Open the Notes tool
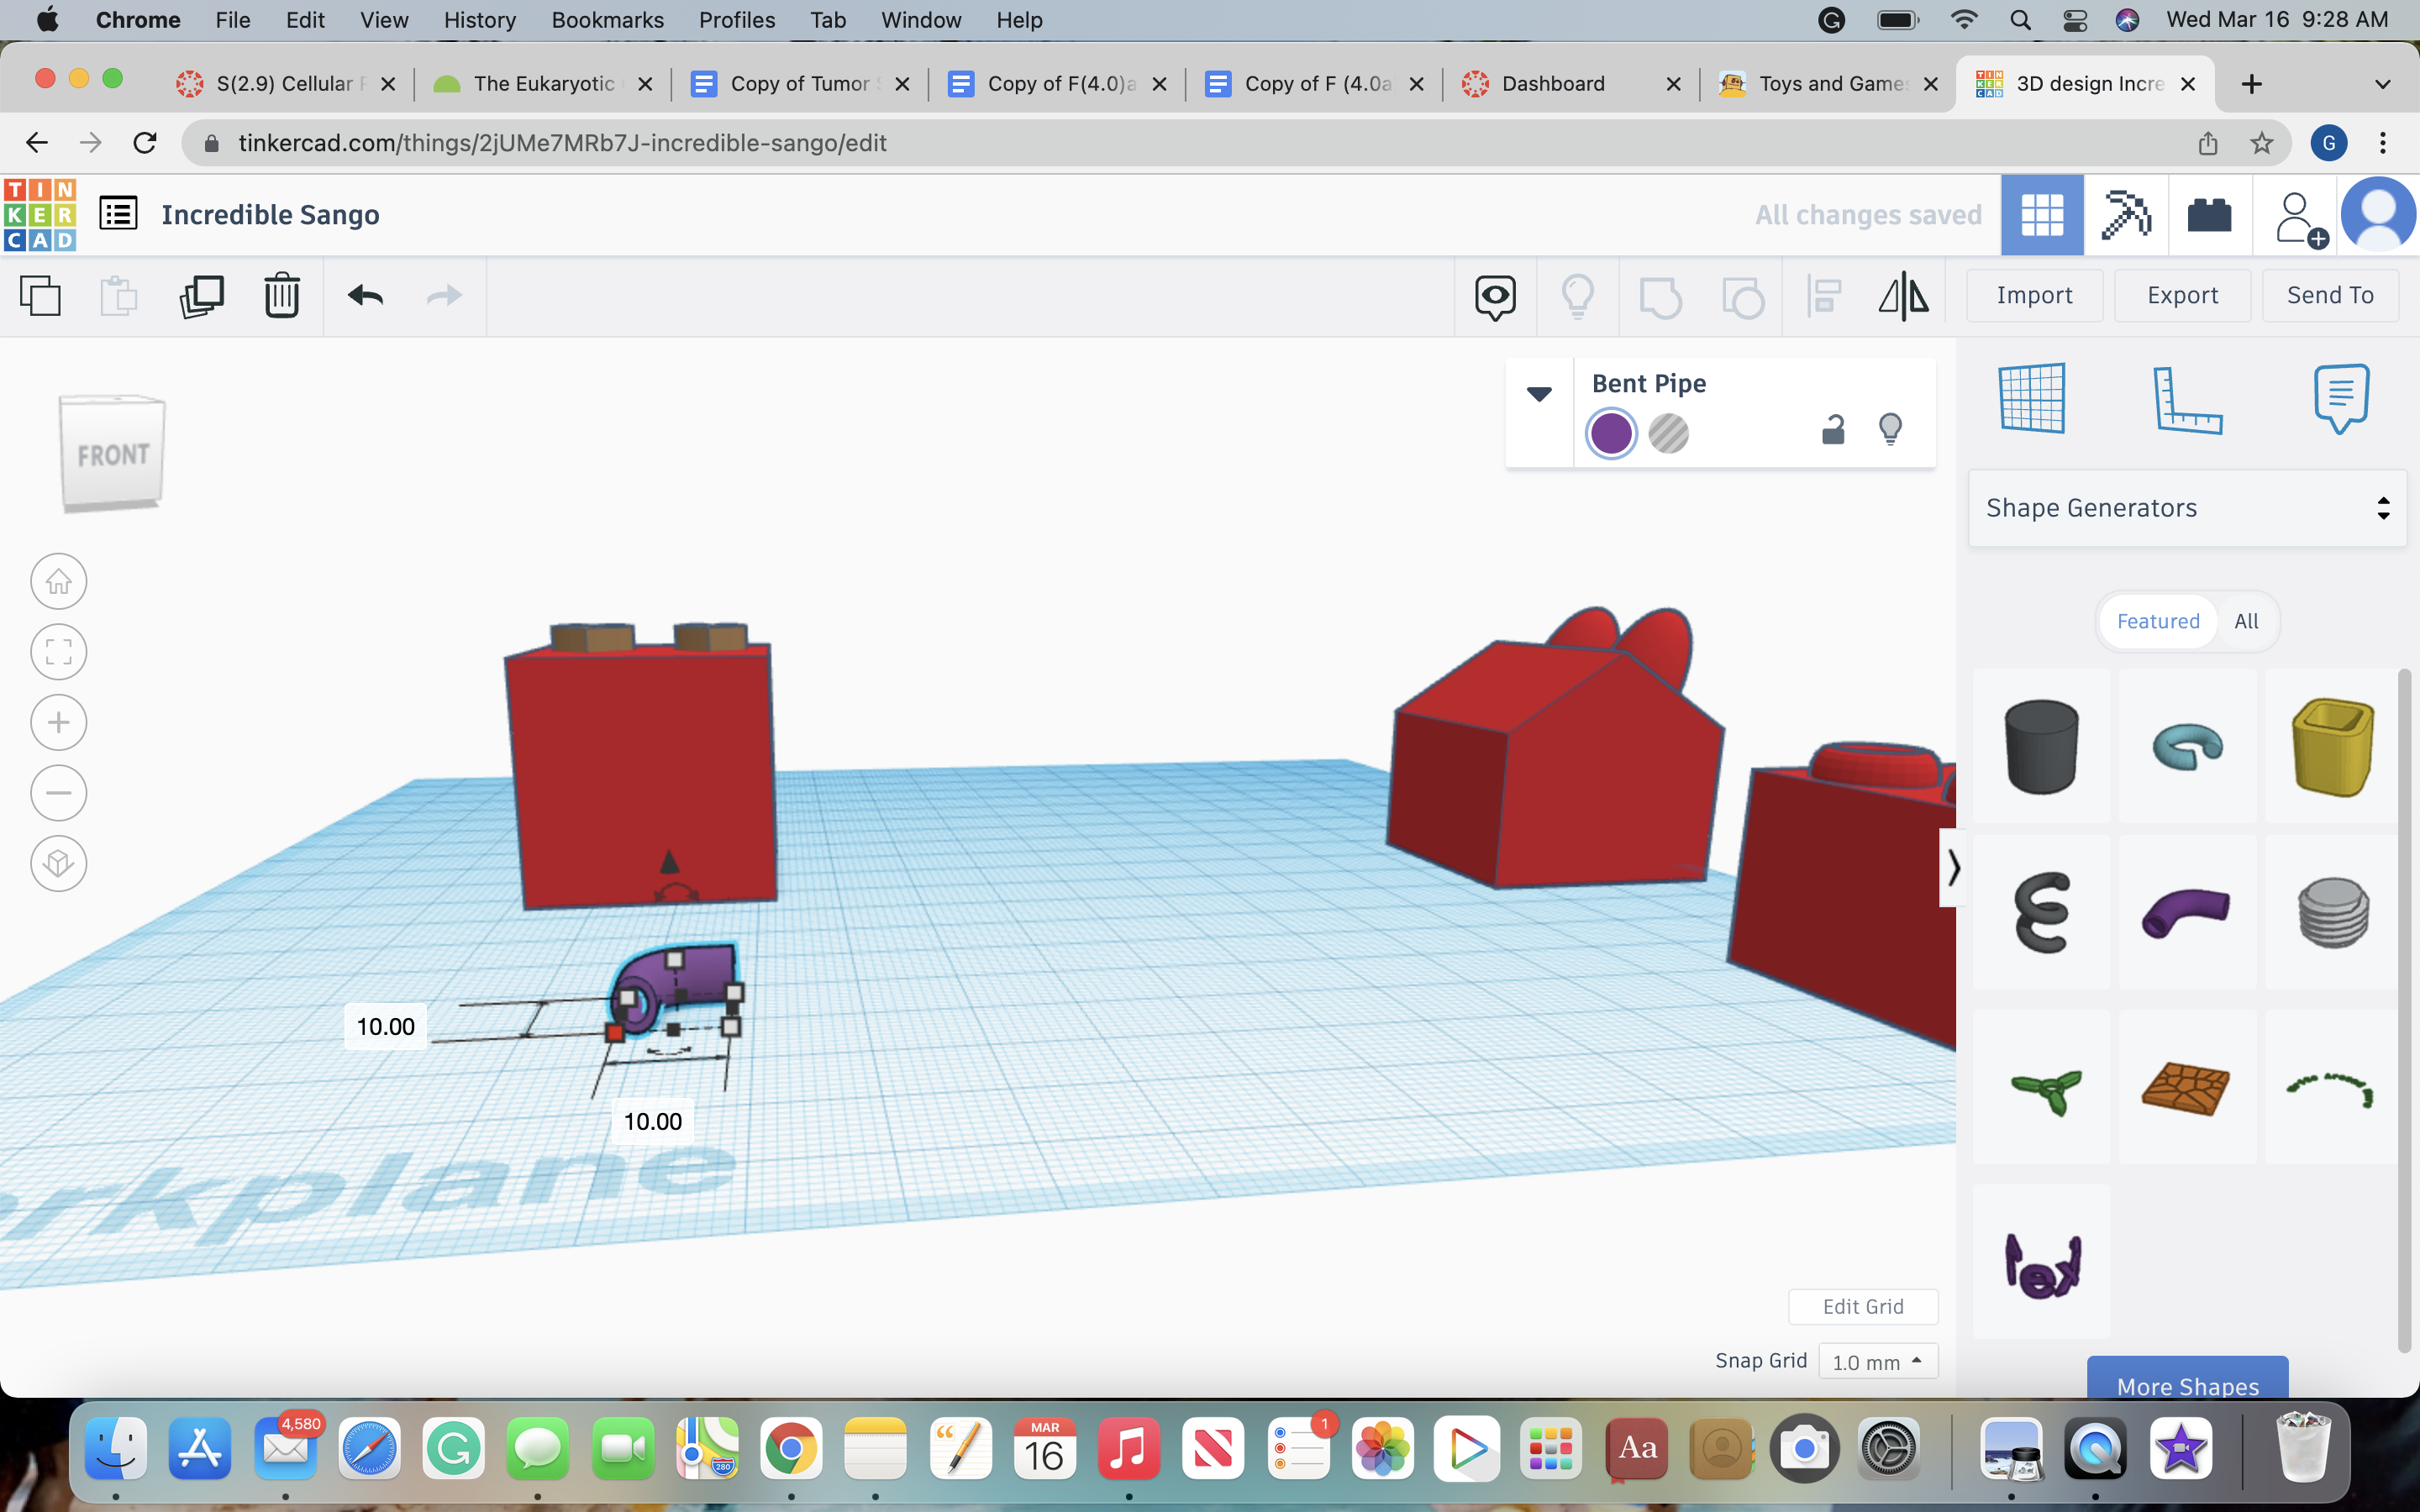This screenshot has width=2420, height=1512. point(2340,398)
